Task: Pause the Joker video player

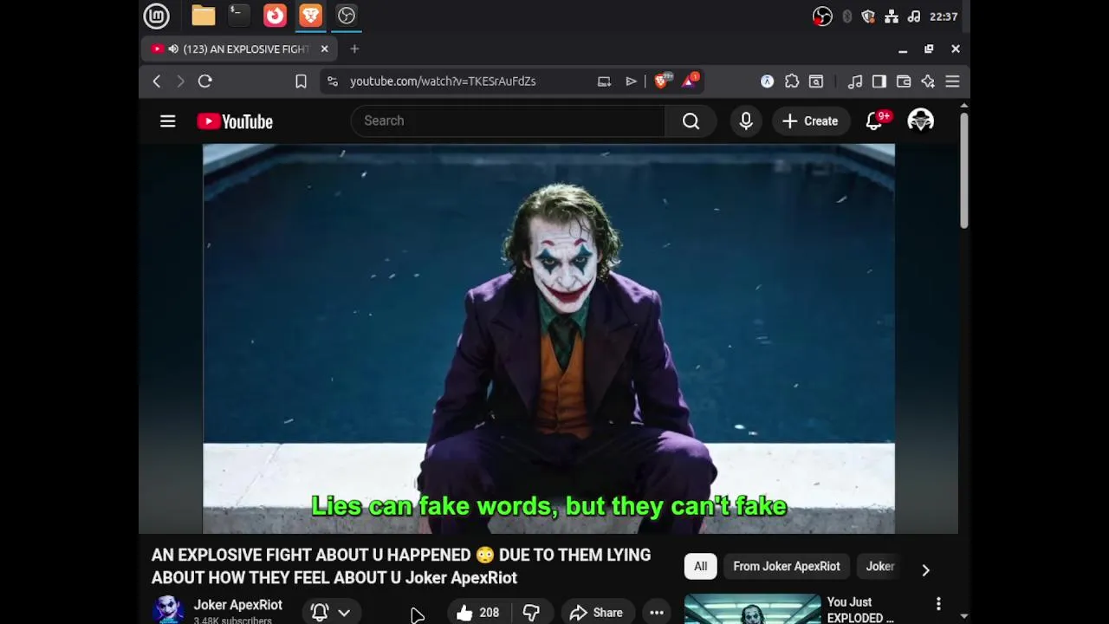Action: pos(548,338)
